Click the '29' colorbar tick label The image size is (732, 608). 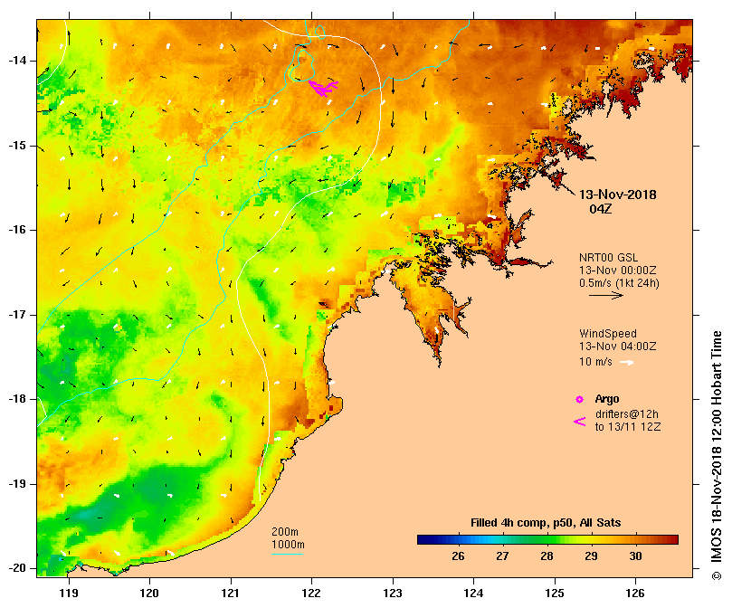(x=591, y=556)
